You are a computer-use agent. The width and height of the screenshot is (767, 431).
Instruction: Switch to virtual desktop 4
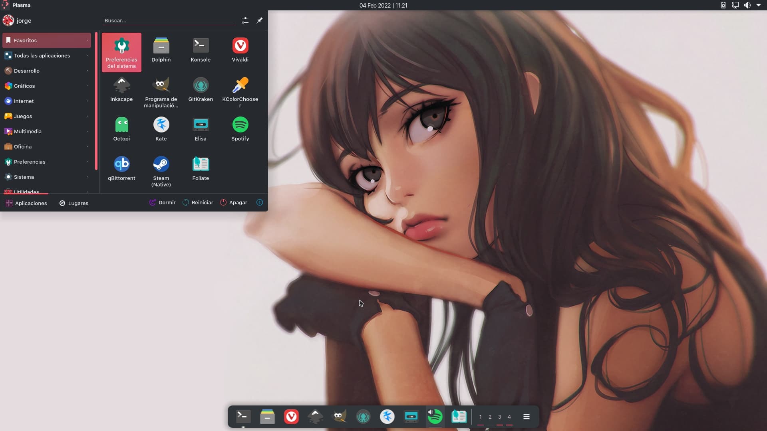tap(509, 417)
